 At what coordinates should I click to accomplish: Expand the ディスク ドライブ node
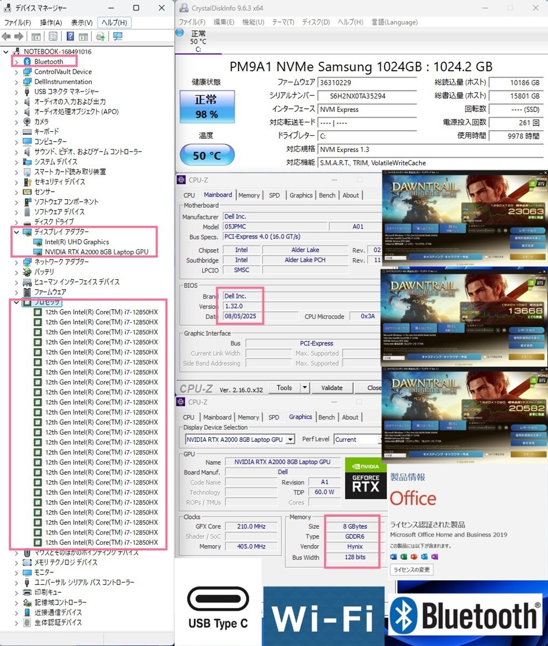coord(16,222)
